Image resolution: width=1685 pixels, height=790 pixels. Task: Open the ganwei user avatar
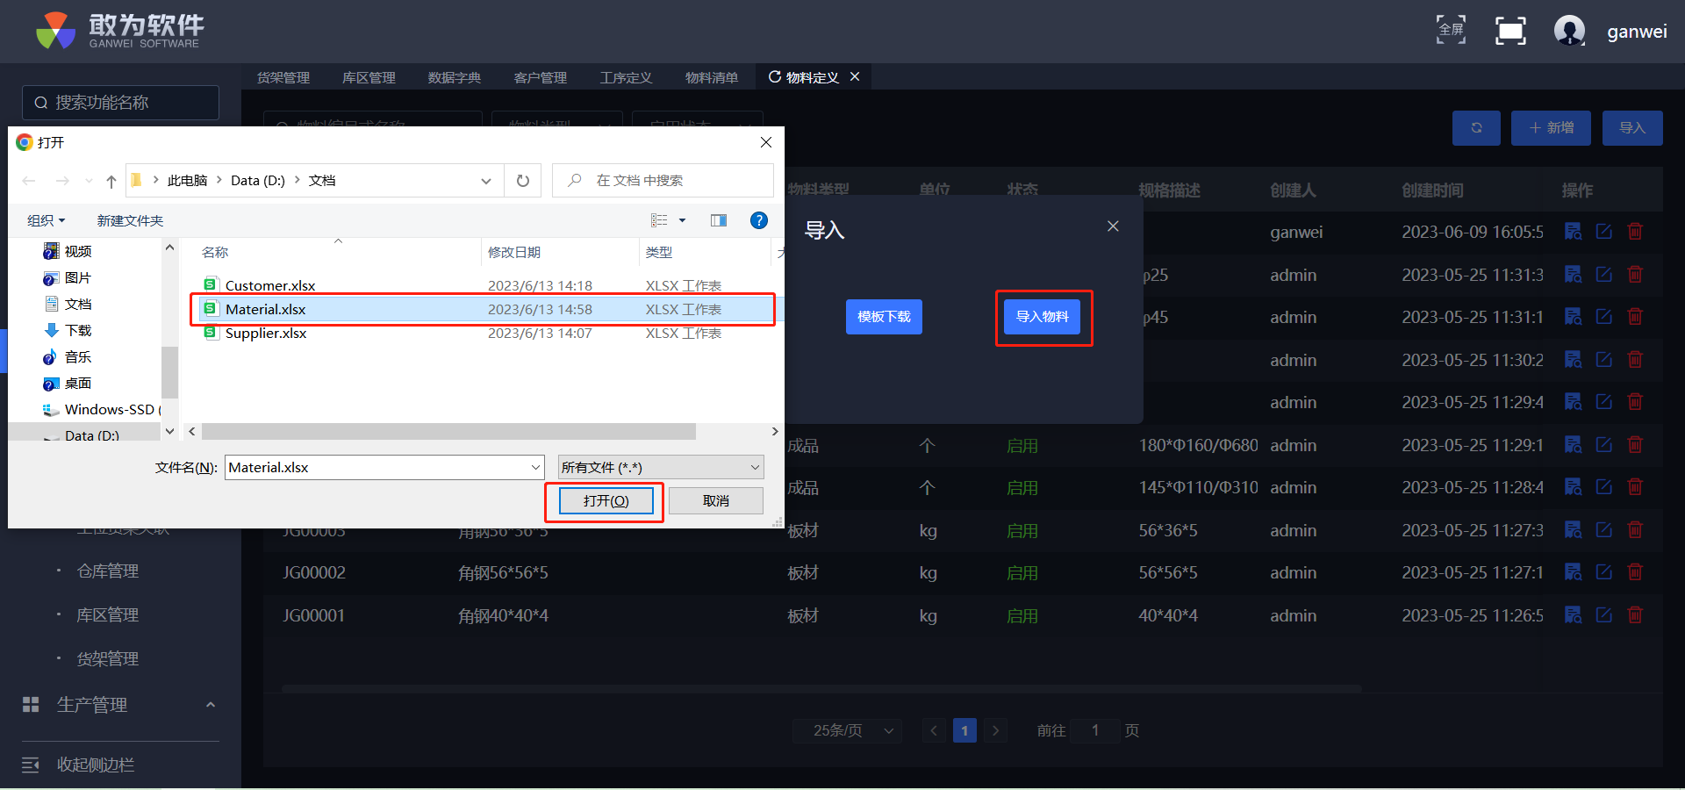click(1569, 31)
